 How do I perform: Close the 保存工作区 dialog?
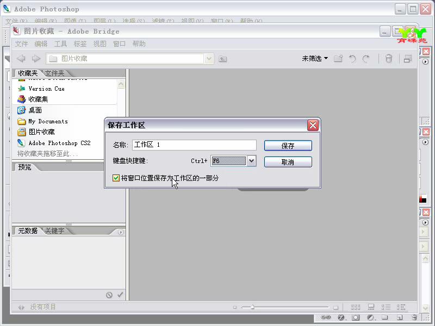[313, 126]
